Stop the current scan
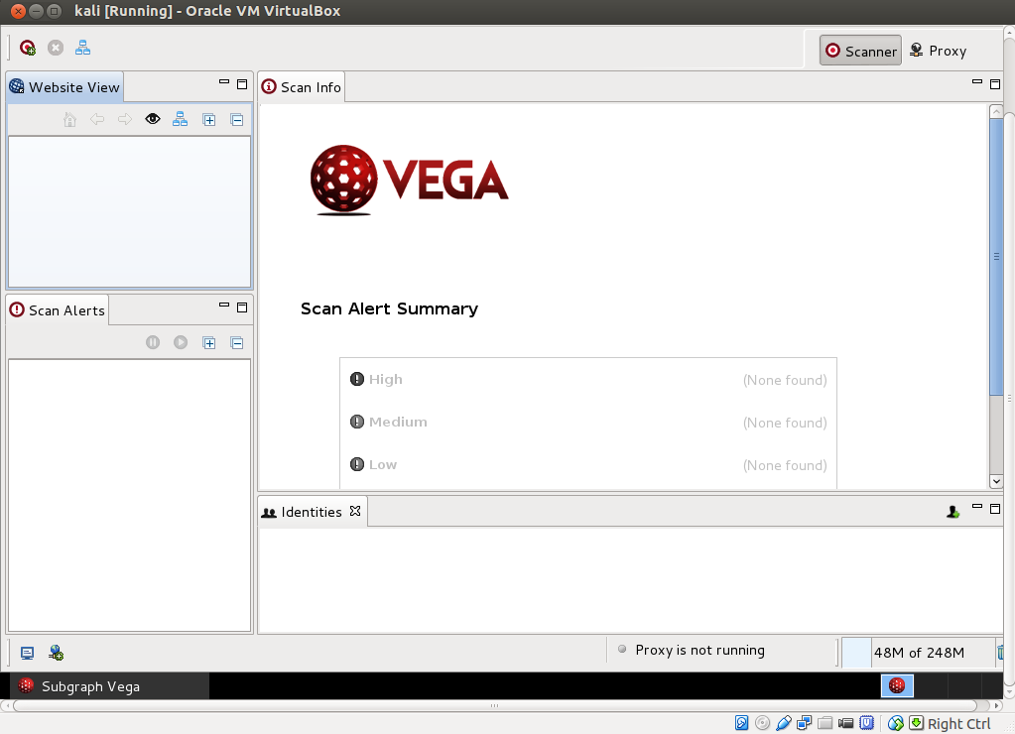The height and width of the screenshot is (734, 1015). 55,47
